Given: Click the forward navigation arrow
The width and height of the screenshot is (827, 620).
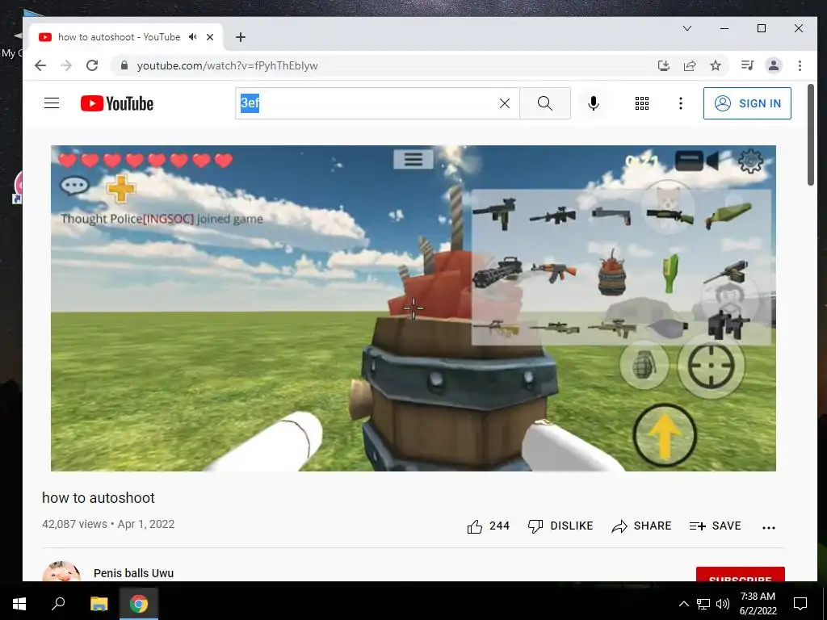Looking at the screenshot, I should [x=66, y=65].
